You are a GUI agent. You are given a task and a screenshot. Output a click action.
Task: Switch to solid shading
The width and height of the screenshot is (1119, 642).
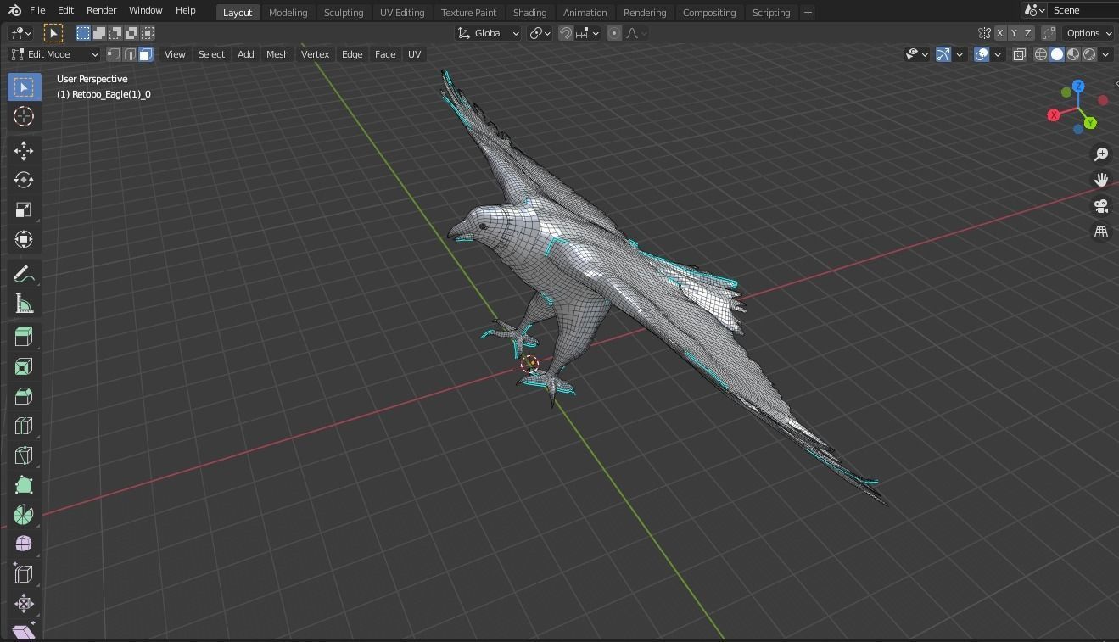pos(1057,54)
